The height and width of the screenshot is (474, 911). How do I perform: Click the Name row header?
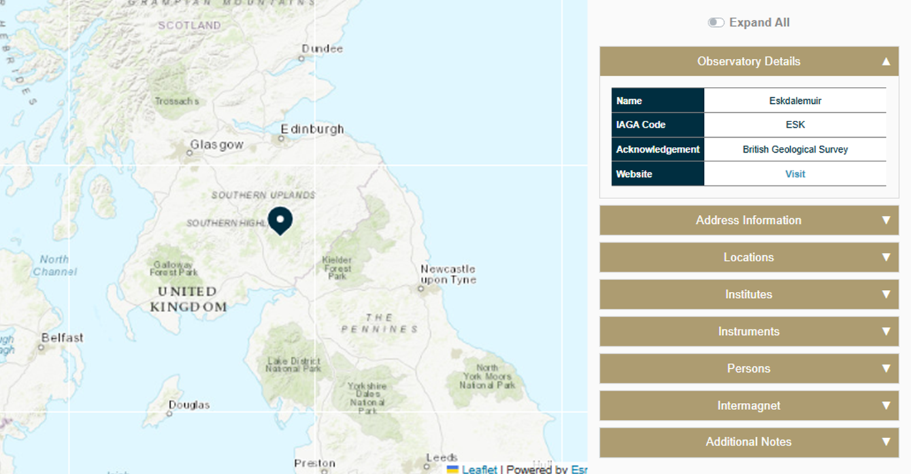658,101
